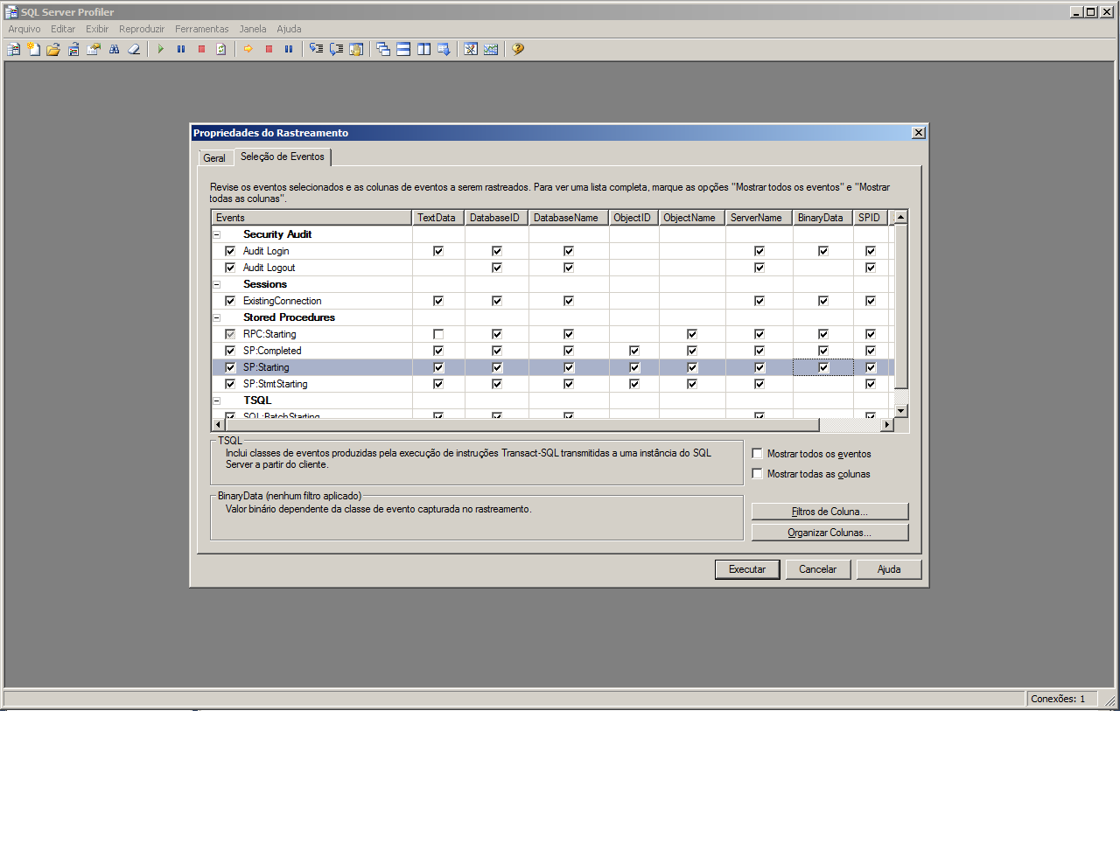Clear the trace window with the eraser icon
This screenshot has width=1120, height=857.
point(134,50)
